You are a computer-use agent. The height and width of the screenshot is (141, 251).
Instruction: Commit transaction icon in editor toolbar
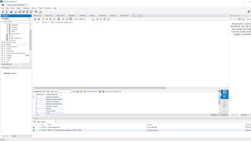click(x=63, y=19)
